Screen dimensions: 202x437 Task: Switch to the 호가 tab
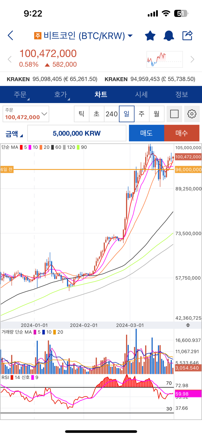[x=61, y=94]
